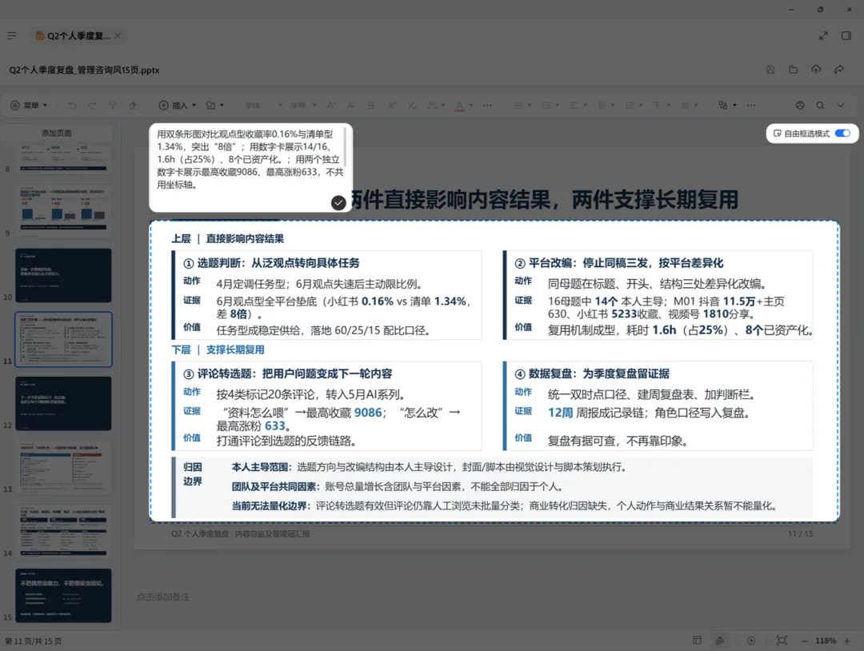Click heading ② 平台改编 in slide
The height and width of the screenshot is (651, 864).
pos(618,262)
